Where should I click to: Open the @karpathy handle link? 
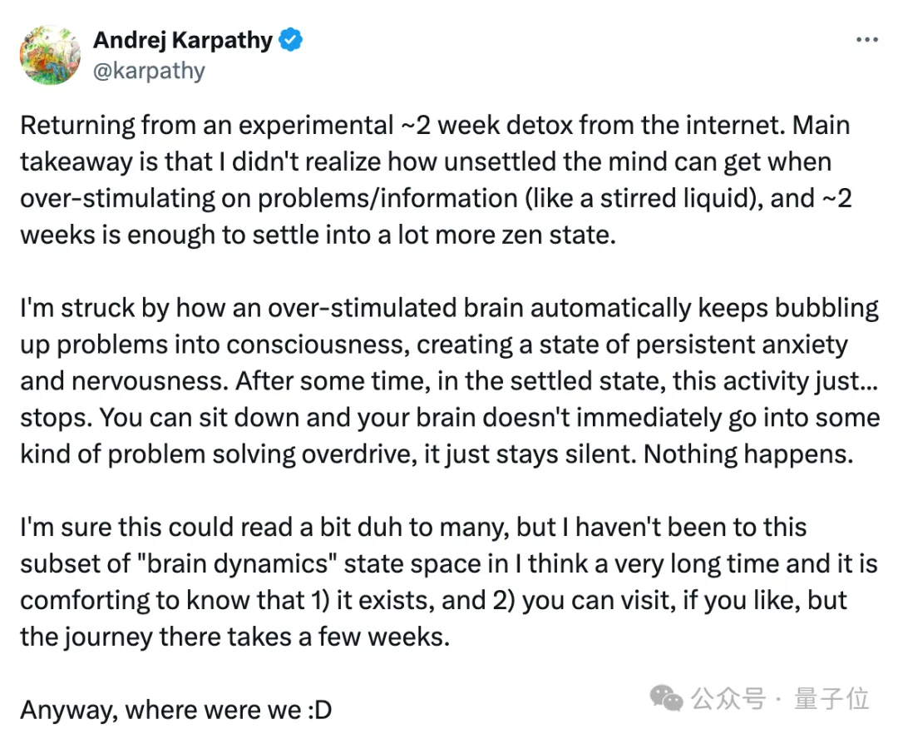(149, 71)
